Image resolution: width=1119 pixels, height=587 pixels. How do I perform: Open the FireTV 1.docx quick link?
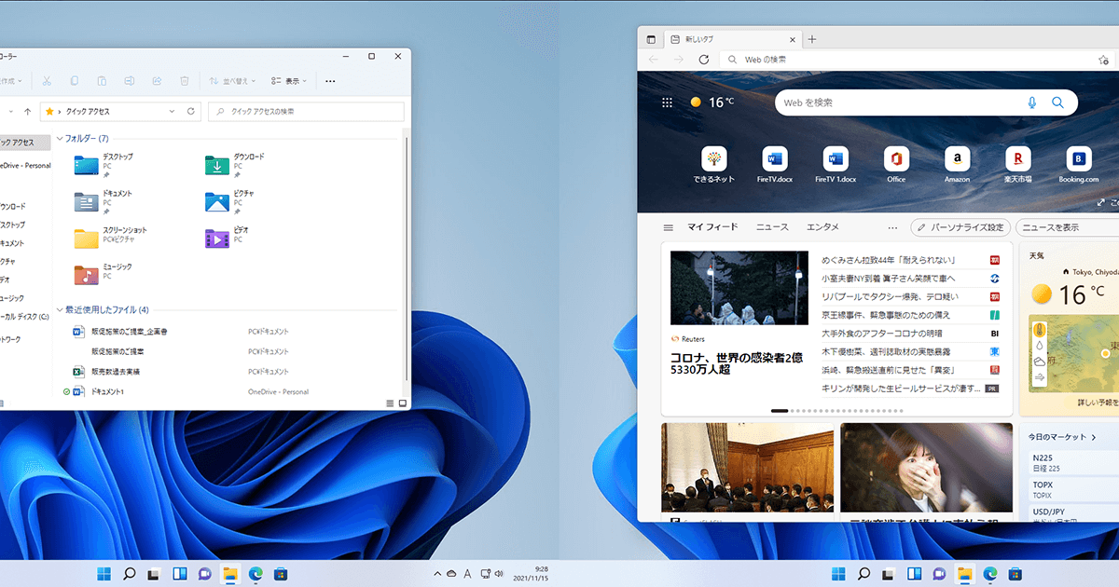click(836, 165)
